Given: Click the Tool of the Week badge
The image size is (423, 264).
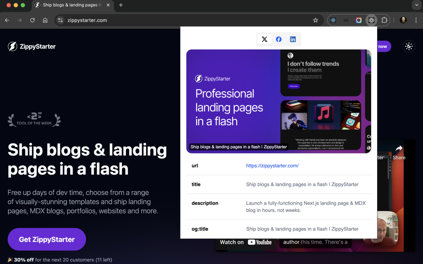Looking at the screenshot, I should pos(34,119).
